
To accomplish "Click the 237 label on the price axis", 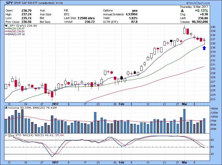I will click(x=213, y=39).
